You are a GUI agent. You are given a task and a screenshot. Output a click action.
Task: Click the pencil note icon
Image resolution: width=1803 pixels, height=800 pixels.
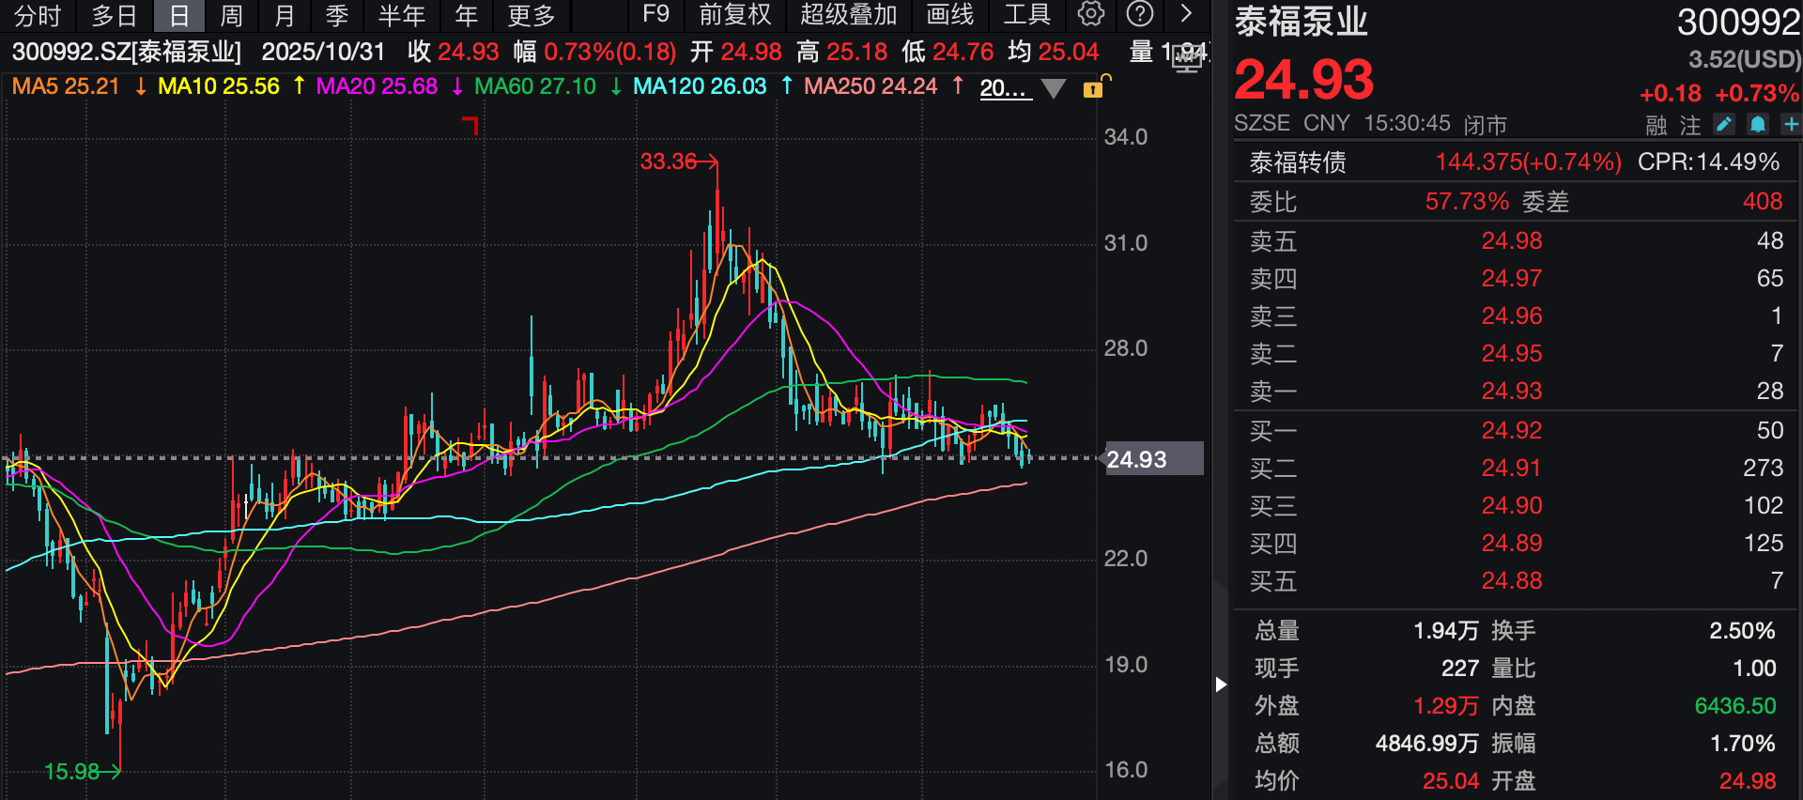coord(1723,124)
